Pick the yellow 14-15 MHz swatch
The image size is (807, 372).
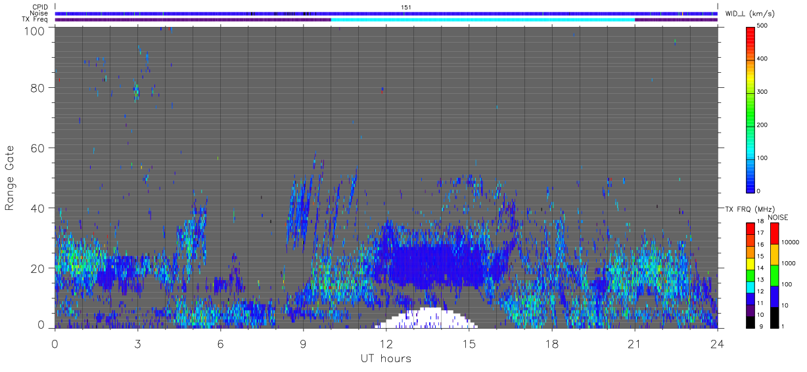[750, 264]
